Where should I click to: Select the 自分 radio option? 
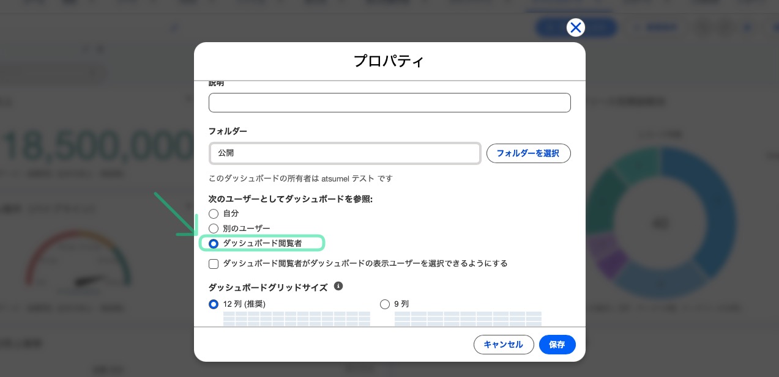(214, 214)
